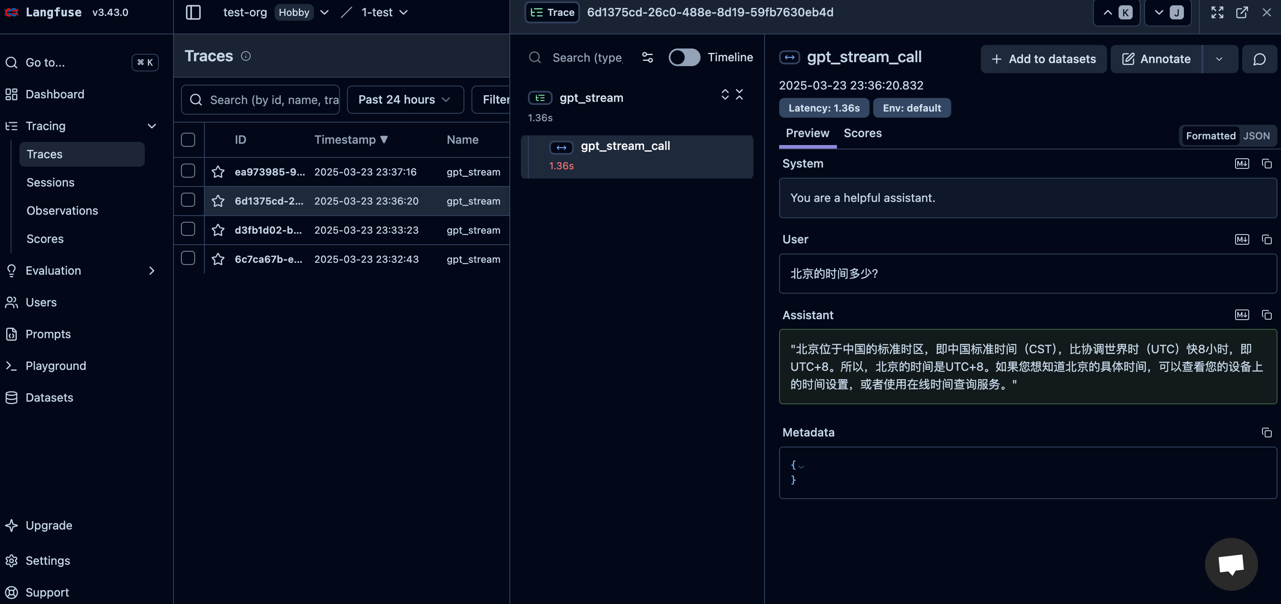Open the comments speech bubble icon
1281x604 pixels.
[x=1259, y=59]
